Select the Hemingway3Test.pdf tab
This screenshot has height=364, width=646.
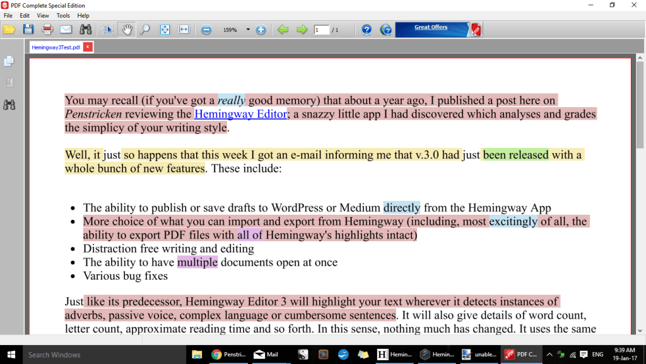(57, 46)
